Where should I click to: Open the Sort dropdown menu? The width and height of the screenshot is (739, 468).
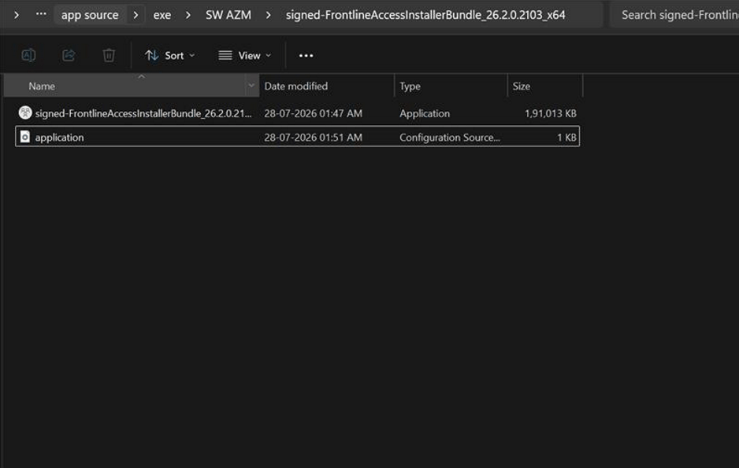(x=169, y=56)
